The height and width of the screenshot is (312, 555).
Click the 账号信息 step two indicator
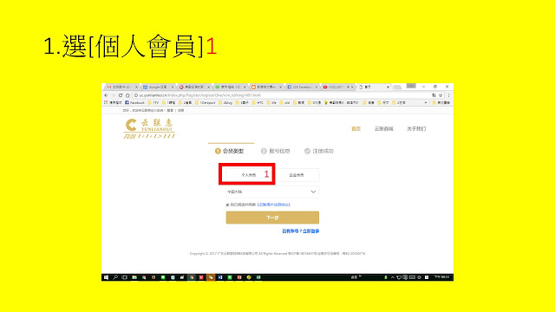click(276, 151)
